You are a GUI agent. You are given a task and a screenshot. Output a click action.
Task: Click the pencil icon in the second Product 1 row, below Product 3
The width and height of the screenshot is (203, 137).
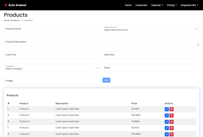(167, 128)
